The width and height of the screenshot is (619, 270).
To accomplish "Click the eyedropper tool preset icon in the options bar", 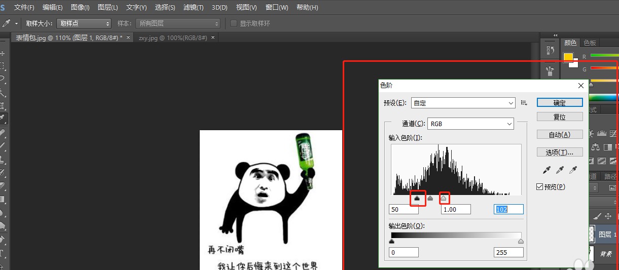I will click(7, 23).
